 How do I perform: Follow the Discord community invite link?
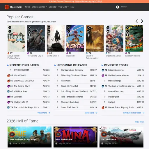pyautogui.click(x=88, y=1)
